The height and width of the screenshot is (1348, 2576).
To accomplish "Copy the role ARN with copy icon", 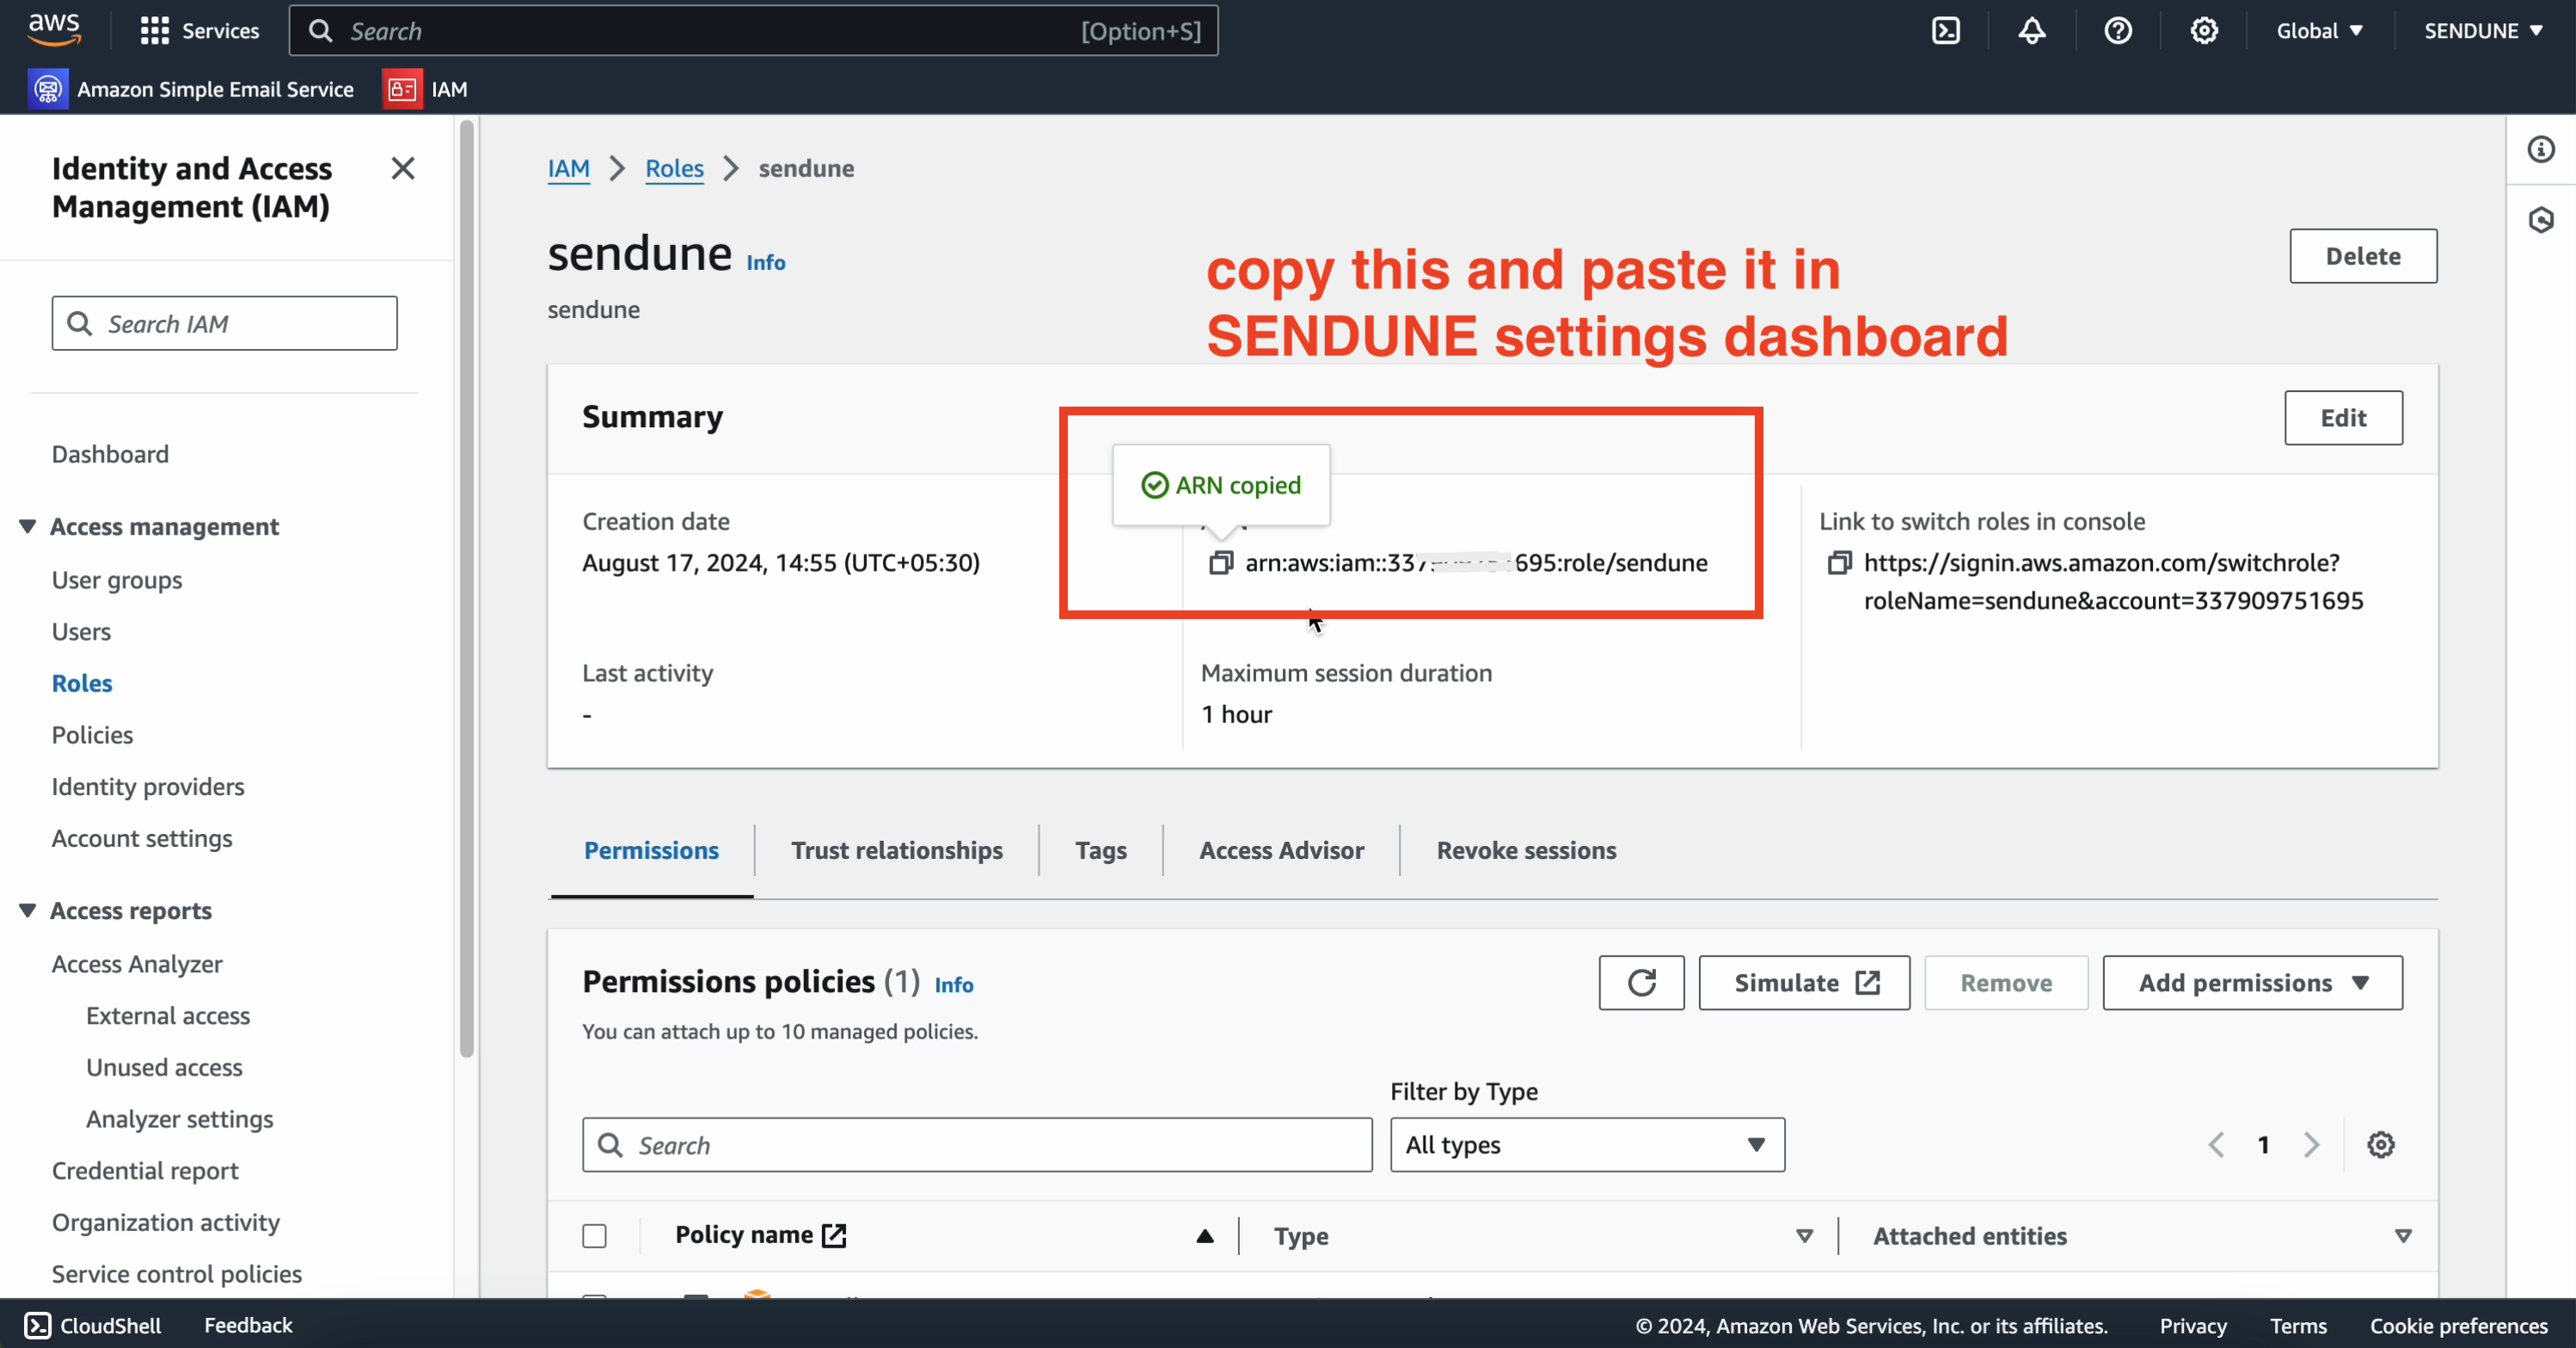I will pos(1220,563).
